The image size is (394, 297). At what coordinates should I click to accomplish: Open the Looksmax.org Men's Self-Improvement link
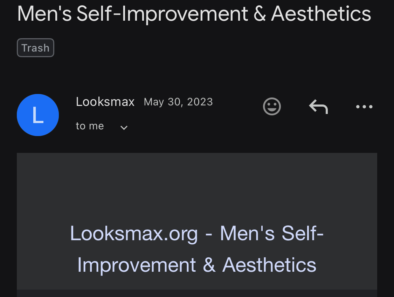click(196, 233)
